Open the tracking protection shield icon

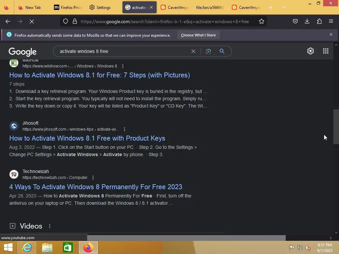tap(66, 21)
